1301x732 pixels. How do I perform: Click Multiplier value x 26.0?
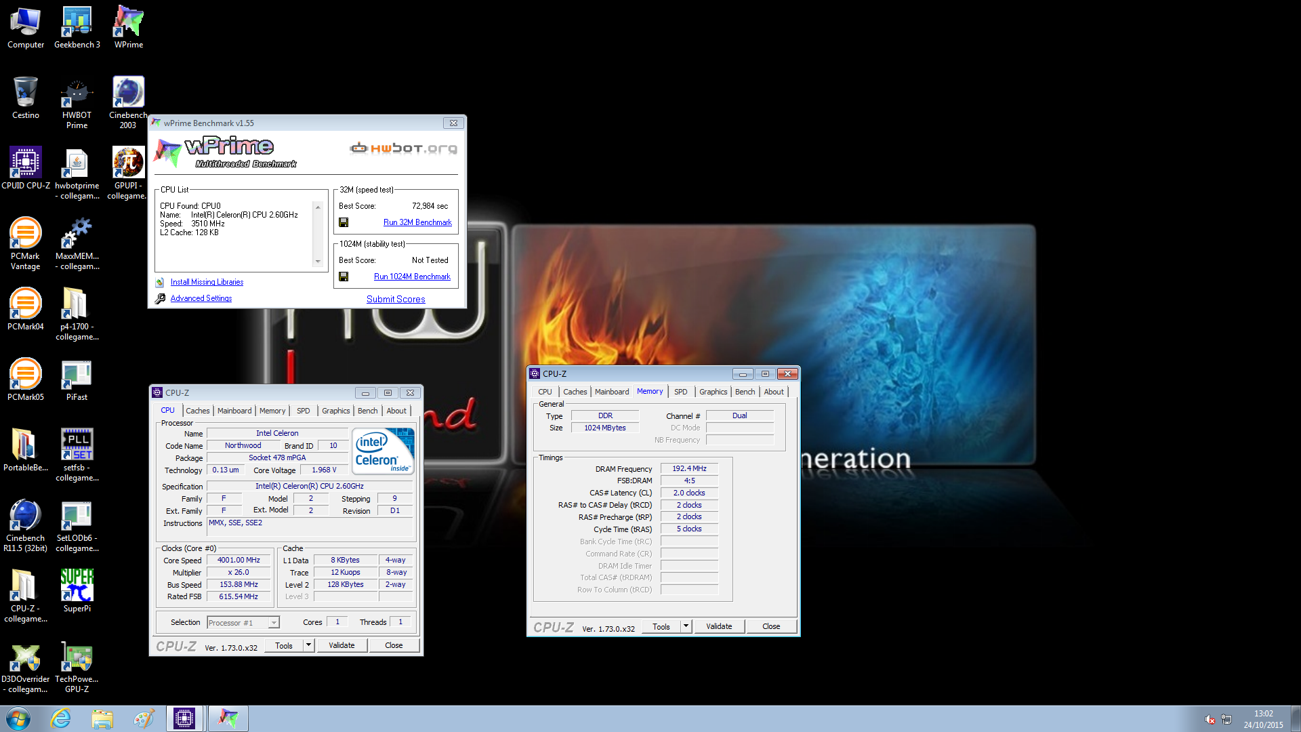click(x=239, y=573)
